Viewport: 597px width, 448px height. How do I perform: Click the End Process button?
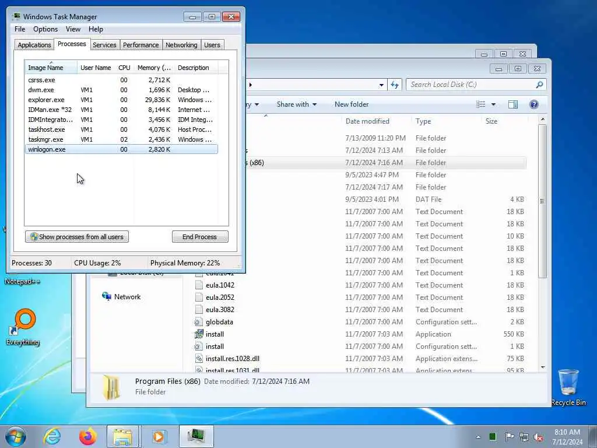pos(200,237)
